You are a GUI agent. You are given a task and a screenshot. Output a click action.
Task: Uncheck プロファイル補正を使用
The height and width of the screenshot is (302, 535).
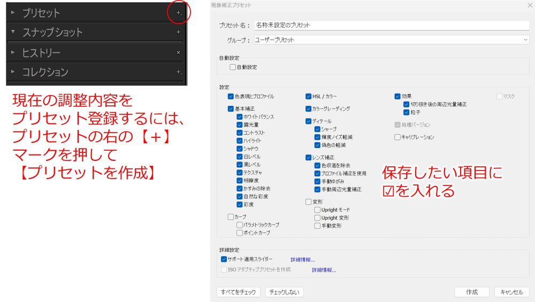tap(317, 174)
